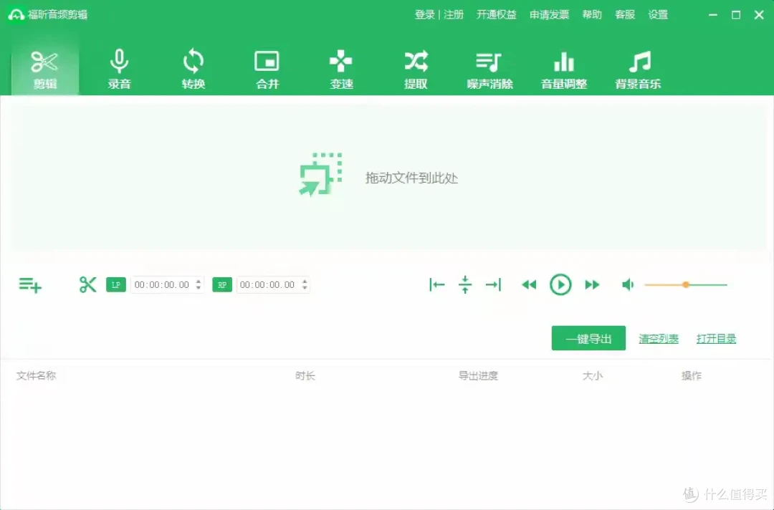The image size is (774, 510).
Task: Decrease the LP time with down arrow
Action: 199,288
